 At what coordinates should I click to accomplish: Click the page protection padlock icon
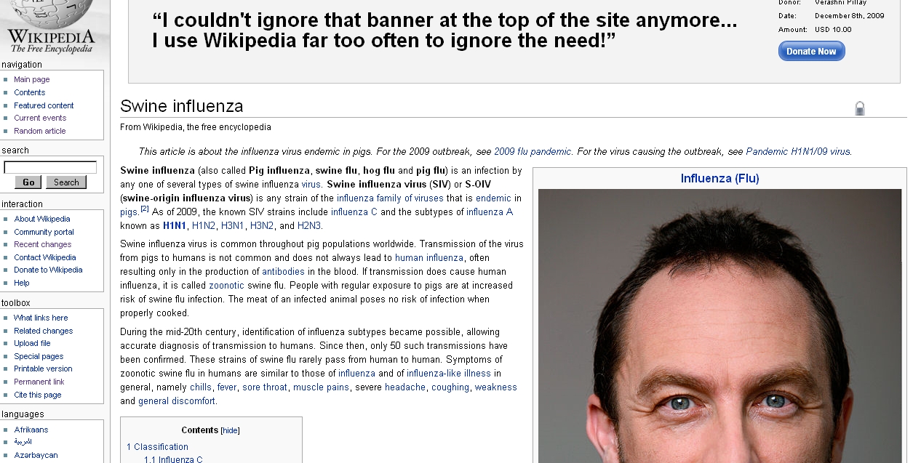(860, 109)
